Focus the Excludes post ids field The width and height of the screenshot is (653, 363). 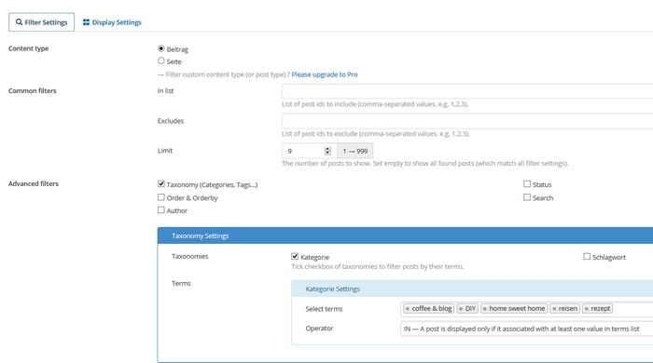pos(467,121)
